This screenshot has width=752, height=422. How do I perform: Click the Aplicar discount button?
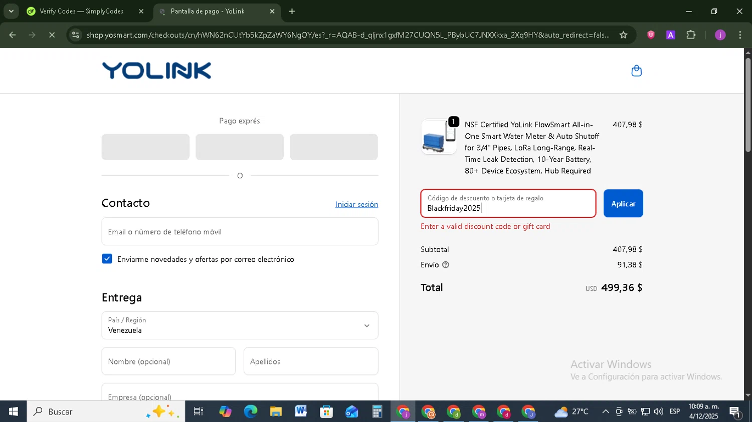click(623, 203)
